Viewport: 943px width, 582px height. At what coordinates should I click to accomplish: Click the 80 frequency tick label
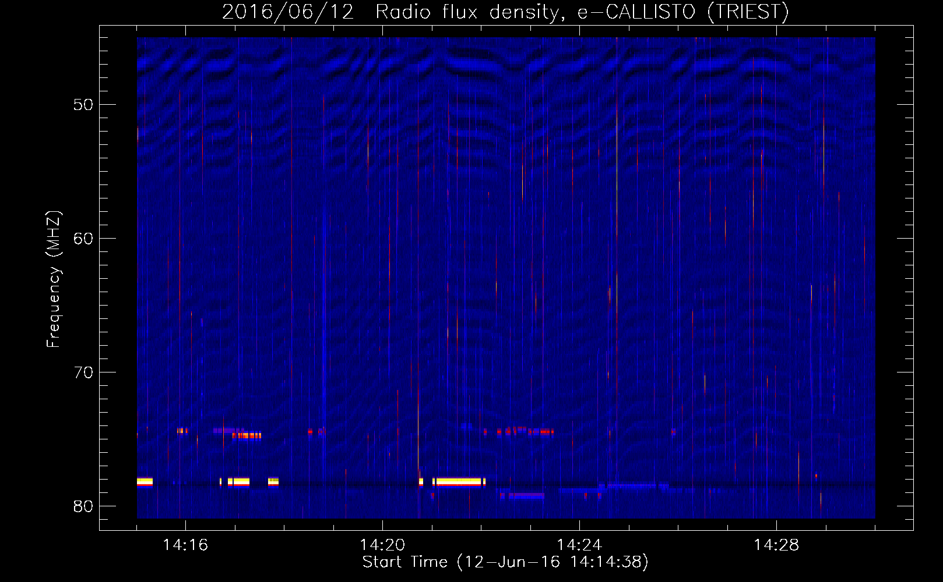84,506
